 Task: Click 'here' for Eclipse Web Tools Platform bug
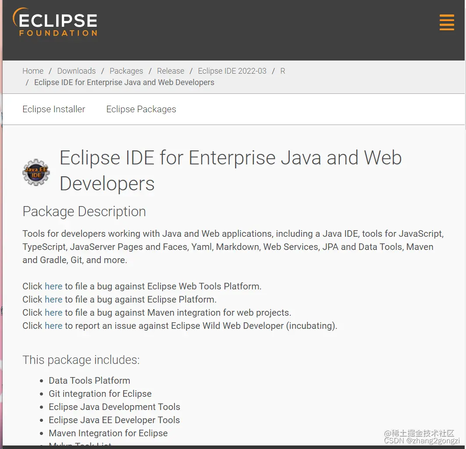[53, 286]
